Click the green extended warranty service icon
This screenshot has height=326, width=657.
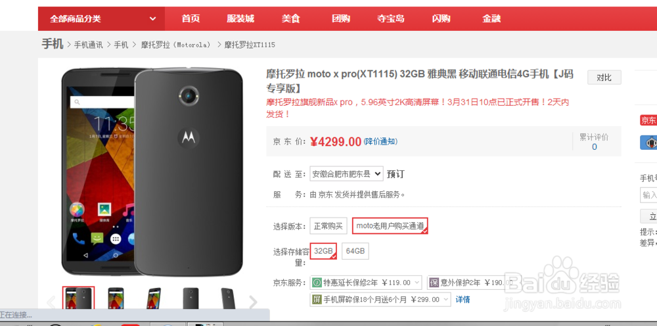tap(317, 283)
